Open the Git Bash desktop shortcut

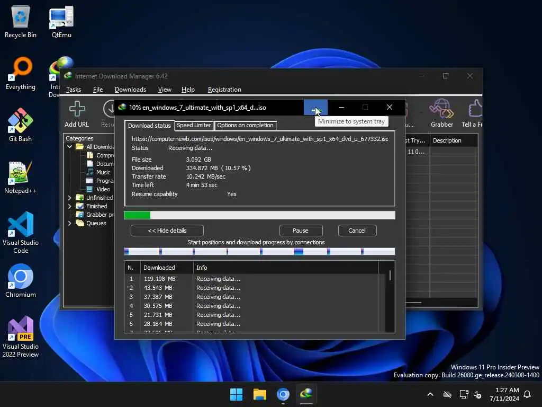click(21, 125)
